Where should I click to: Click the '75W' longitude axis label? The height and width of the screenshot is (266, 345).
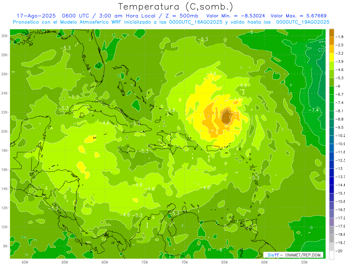pyautogui.click(x=145, y=262)
